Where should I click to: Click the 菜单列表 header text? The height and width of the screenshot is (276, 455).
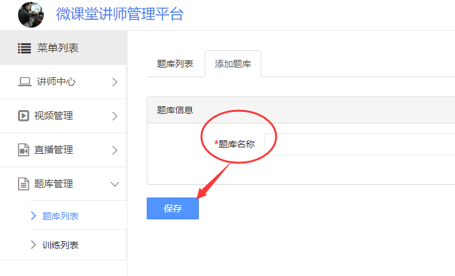point(58,48)
